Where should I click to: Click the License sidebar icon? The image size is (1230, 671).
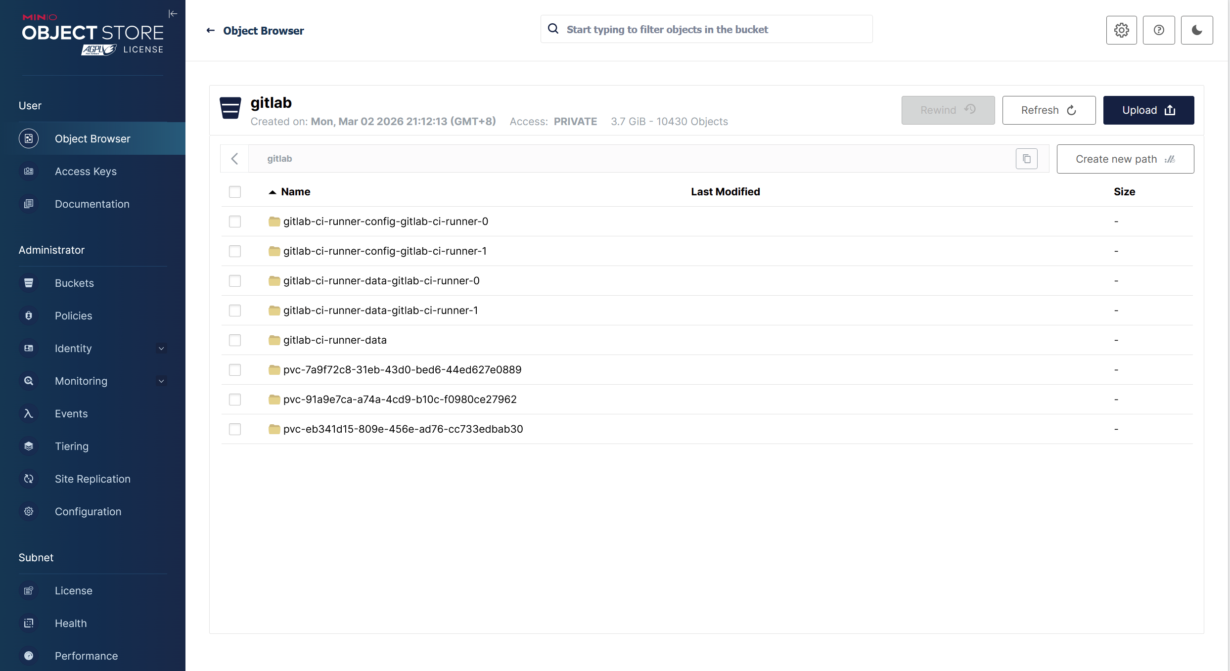29,590
